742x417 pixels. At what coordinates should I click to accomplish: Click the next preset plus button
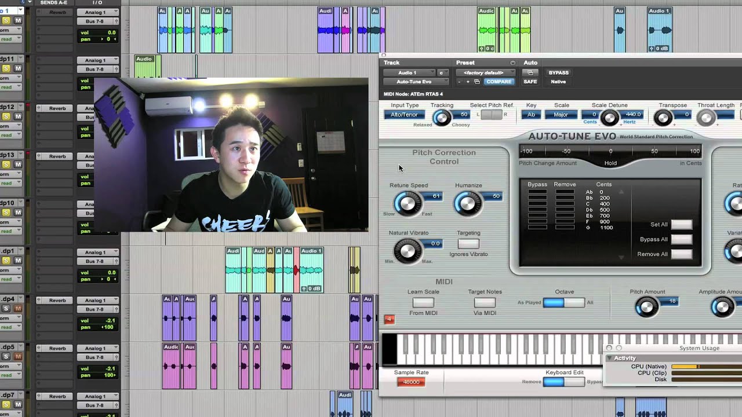pos(468,82)
